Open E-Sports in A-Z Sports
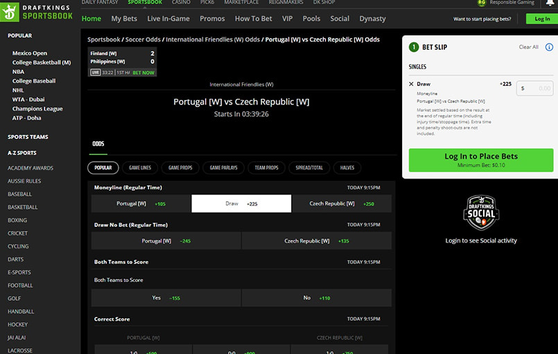Image resolution: width=558 pixels, height=354 pixels. [19, 272]
